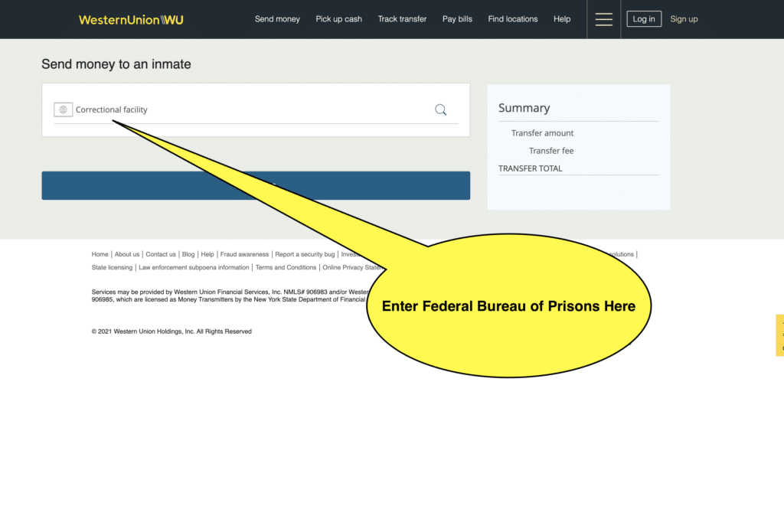The image size is (784, 506).
Task: Click the magnifying glass search icon
Action: (440, 109)
